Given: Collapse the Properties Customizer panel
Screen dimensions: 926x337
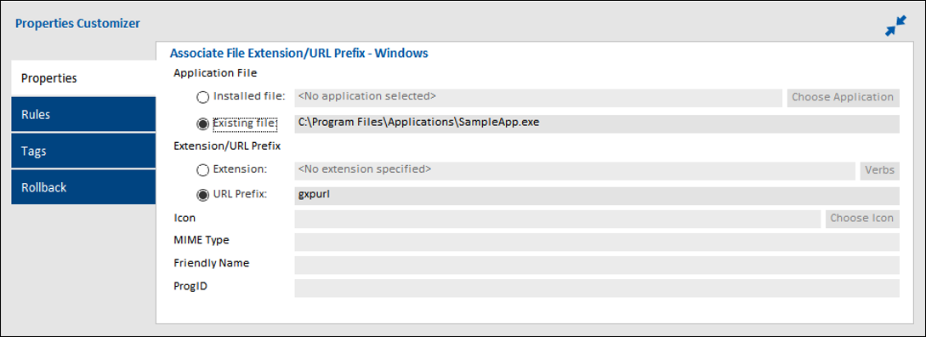Looking at the screenshot, I should pos(895,26).
